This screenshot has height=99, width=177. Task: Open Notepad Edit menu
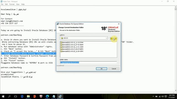pyautogui.click(x=6, y=4)
